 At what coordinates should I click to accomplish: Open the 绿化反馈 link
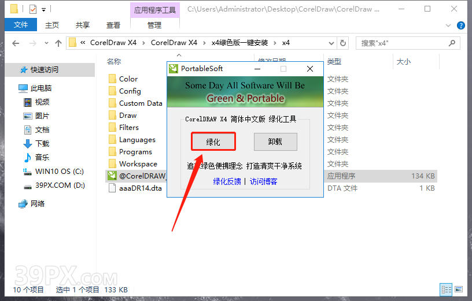[227, 181]
